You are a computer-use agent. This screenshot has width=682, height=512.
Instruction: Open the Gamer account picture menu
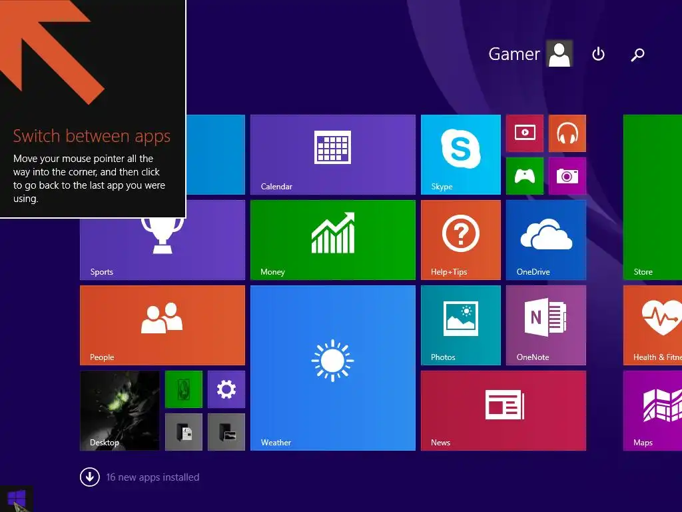559,54
